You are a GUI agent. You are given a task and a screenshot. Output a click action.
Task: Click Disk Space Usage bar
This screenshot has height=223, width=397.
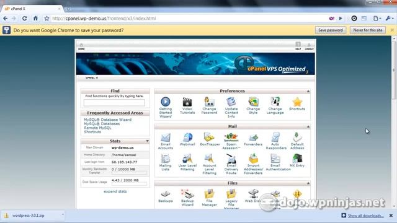pyautogui.click(x=129, y=184)
